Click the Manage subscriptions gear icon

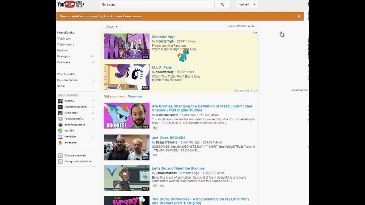click(x=60, y=162)
